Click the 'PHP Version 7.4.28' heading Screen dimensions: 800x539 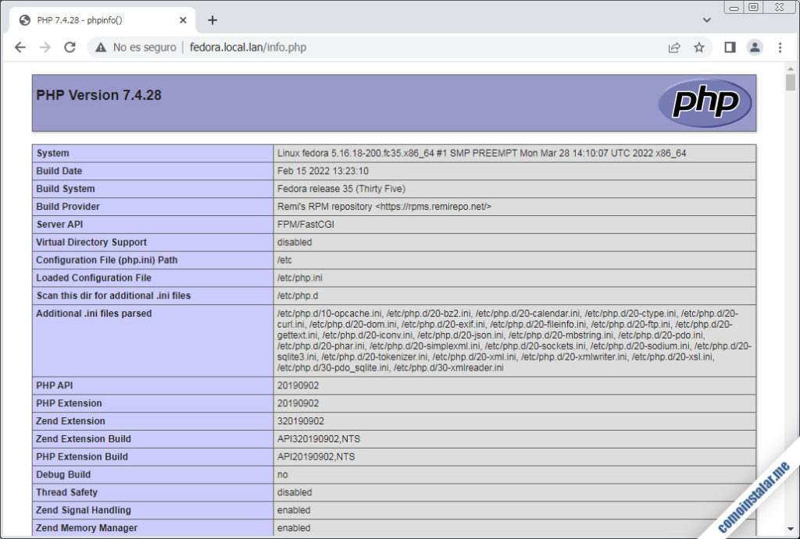(98, 95)
